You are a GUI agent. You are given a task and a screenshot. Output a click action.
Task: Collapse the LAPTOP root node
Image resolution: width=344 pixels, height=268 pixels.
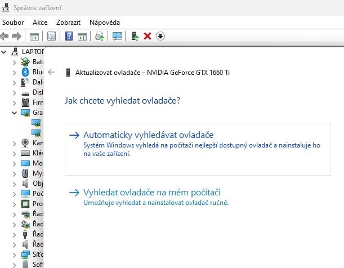coord(4,52)
